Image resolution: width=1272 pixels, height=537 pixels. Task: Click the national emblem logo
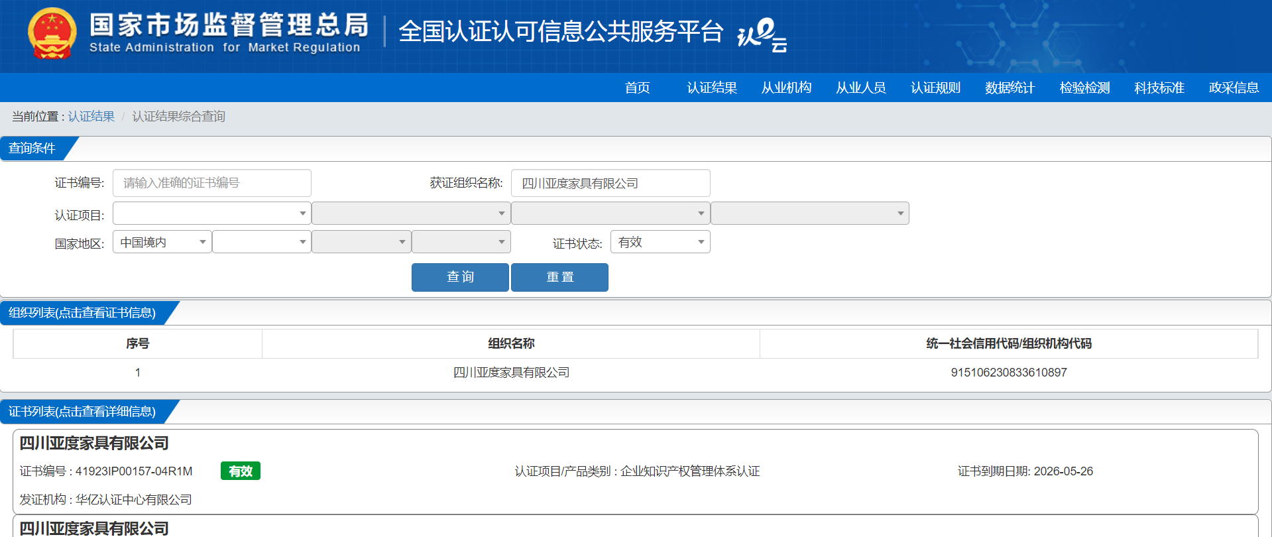pos(52,33)
